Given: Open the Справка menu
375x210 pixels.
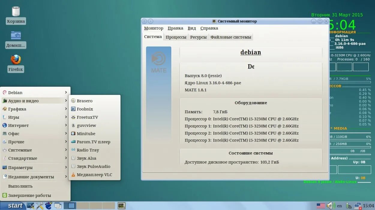Looking at the screenshot, I should pos(209,28).
